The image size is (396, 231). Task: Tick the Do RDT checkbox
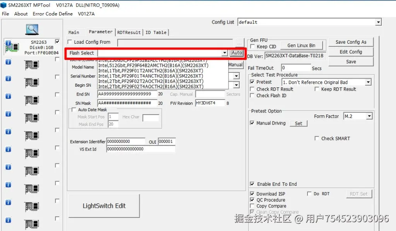point(309,193)
